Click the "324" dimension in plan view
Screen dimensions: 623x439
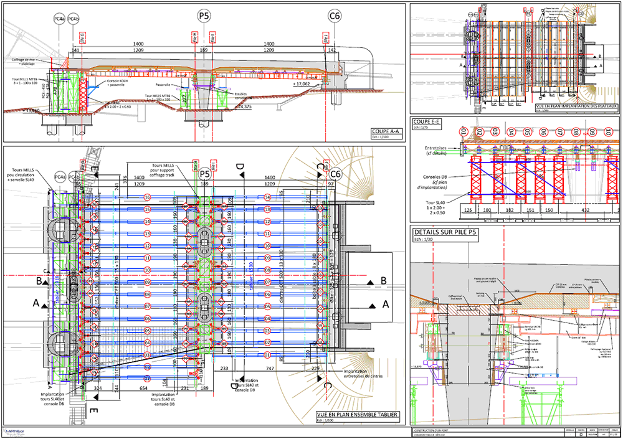[97, 387]
